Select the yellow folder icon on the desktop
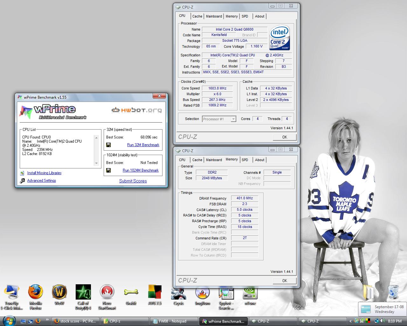The image size is (407, 326). tap(369, 292)
